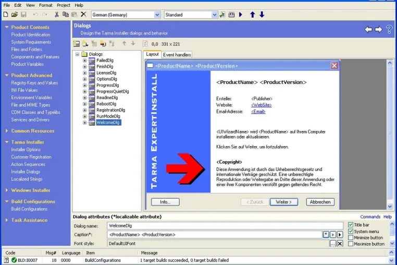This screenshot has height=265, width=397.
Task: Click the dialog toolbar icon with the red arrow
Action: [x=103, y=44]
